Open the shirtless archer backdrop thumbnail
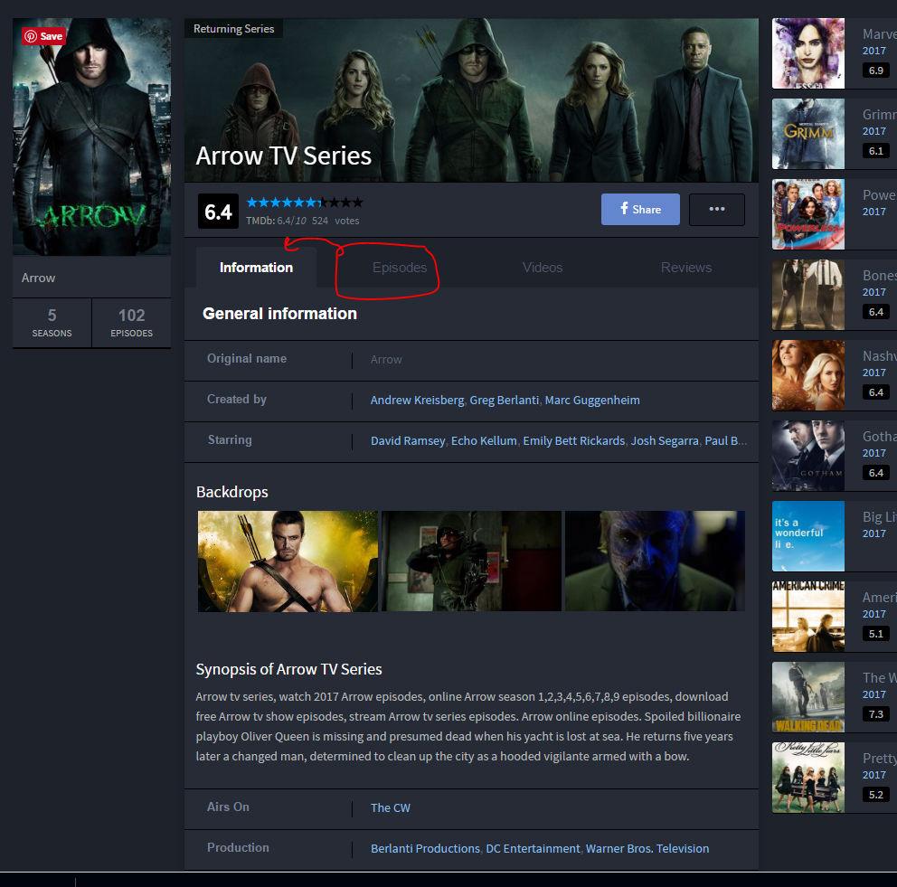The width and height of the screenshot is (897, 887). (x=288, y=561)
